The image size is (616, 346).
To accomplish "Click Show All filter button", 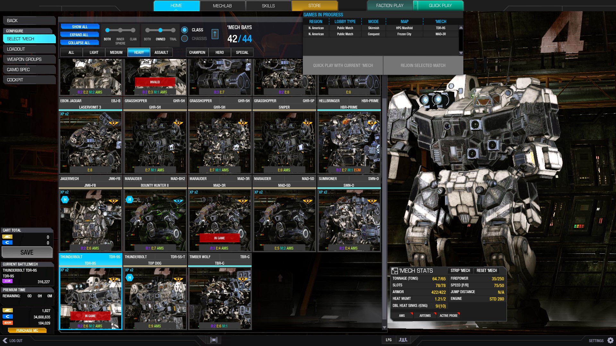I will point(80,27).
